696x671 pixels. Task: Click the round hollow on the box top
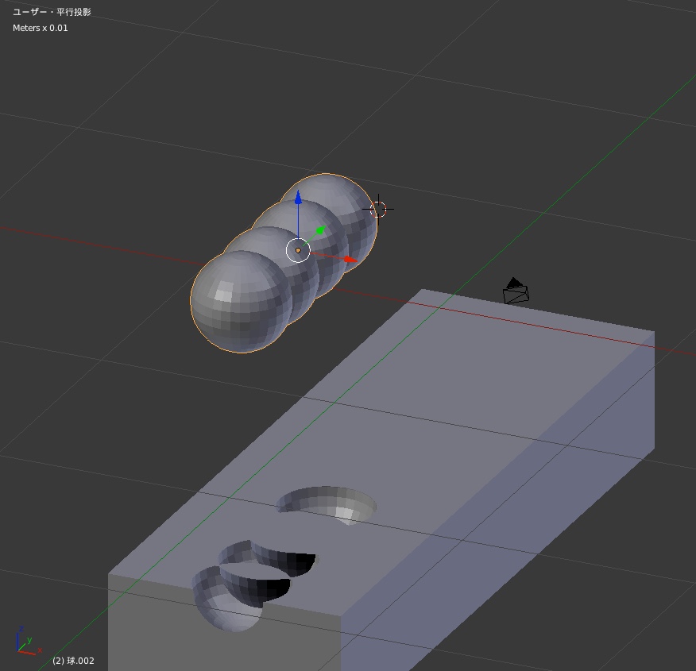point(327,505)
